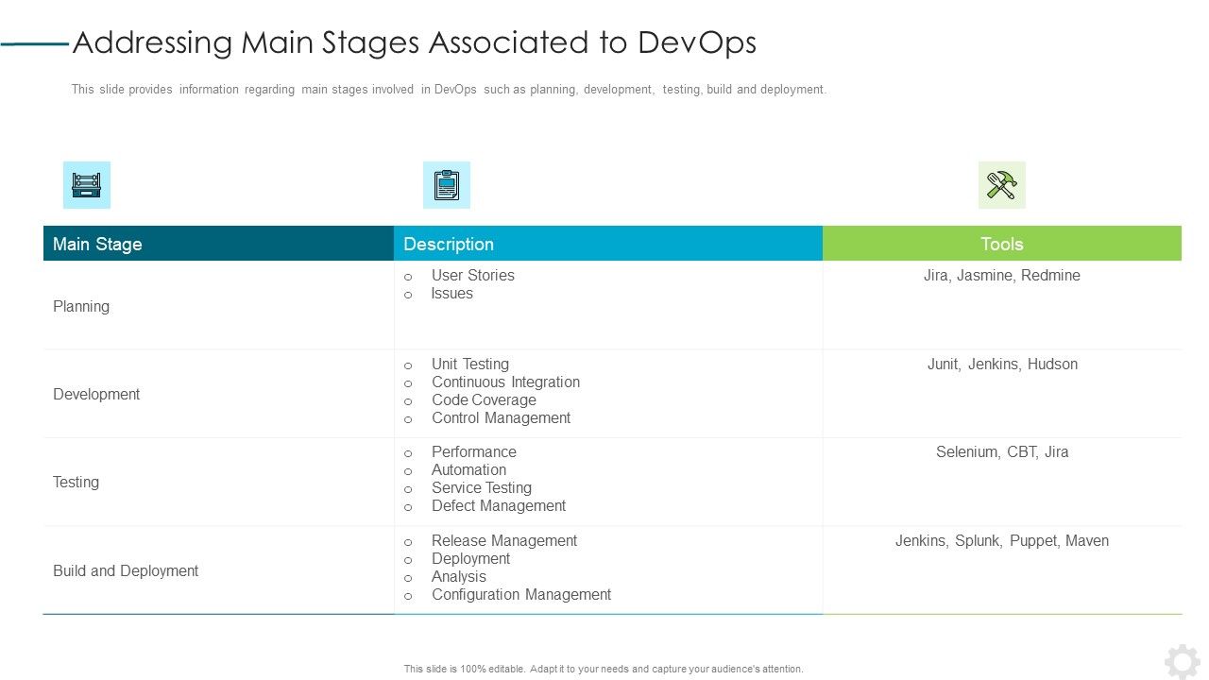Select the Tools column header
Image resolution: width=1209 pixels, height=680 pixels.
click(1001, 244)
